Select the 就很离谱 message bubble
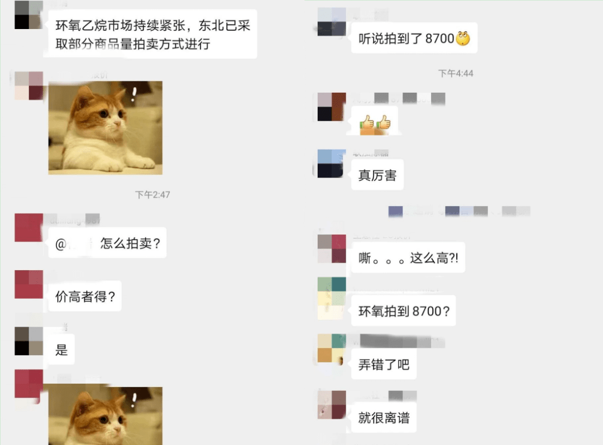The height and width of the screenshot is (445, 603). tap(384, 417)
